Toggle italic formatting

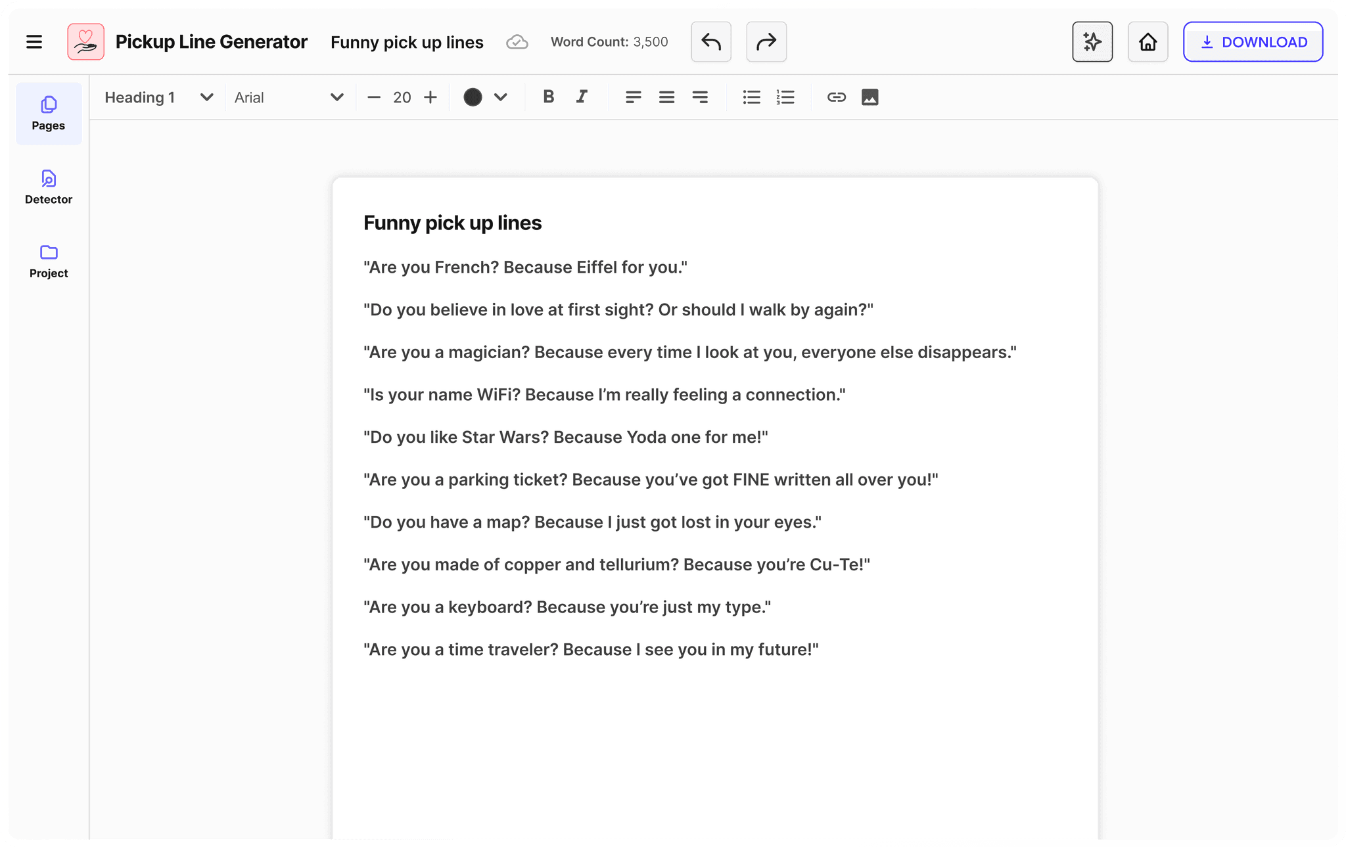(582, 97)
